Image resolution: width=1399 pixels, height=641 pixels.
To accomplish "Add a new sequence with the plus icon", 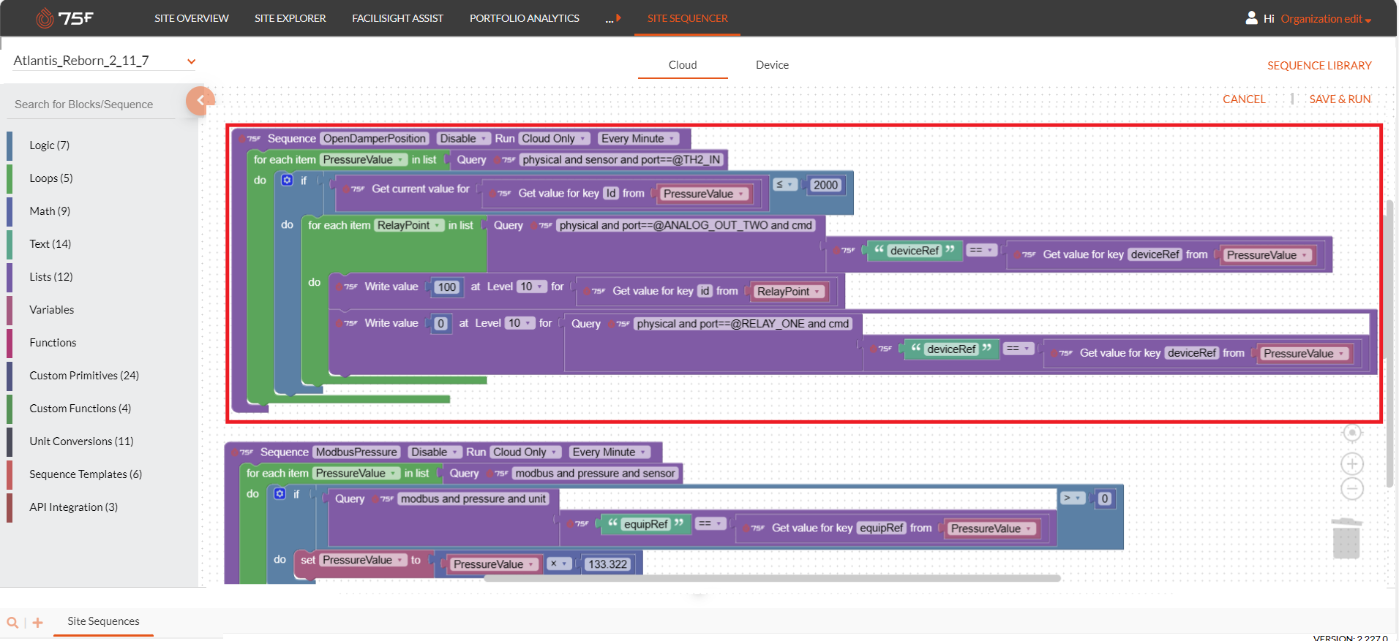I will click(x=38, y=623).
